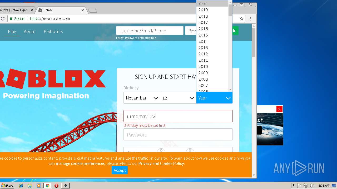
Task: Launch Internet Explorer from taskbar
Action: coord(21,186)
